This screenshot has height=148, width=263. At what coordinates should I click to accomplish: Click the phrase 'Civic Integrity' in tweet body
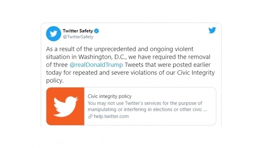(x=196, y=73)
